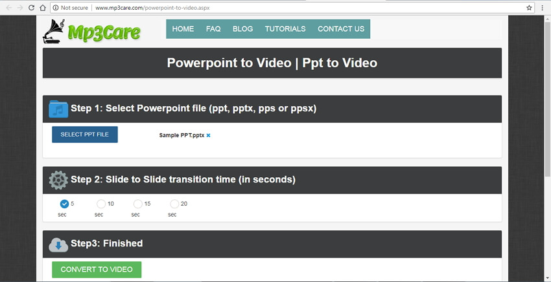
Task: Click the Step3: Finished header
Action: (272, 244)
